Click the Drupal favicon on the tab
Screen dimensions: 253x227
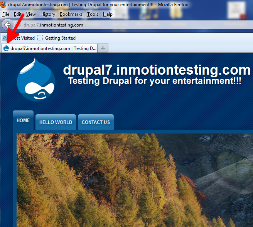[x=6, y=48]
